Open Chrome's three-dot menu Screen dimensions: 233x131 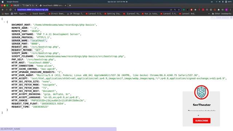pyautogui.click(x=230, y=10)
